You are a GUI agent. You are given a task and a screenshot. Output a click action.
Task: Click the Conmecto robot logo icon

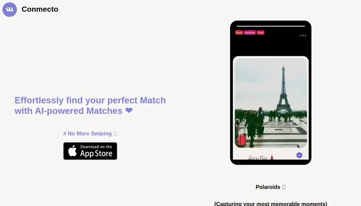click(9, 9)
